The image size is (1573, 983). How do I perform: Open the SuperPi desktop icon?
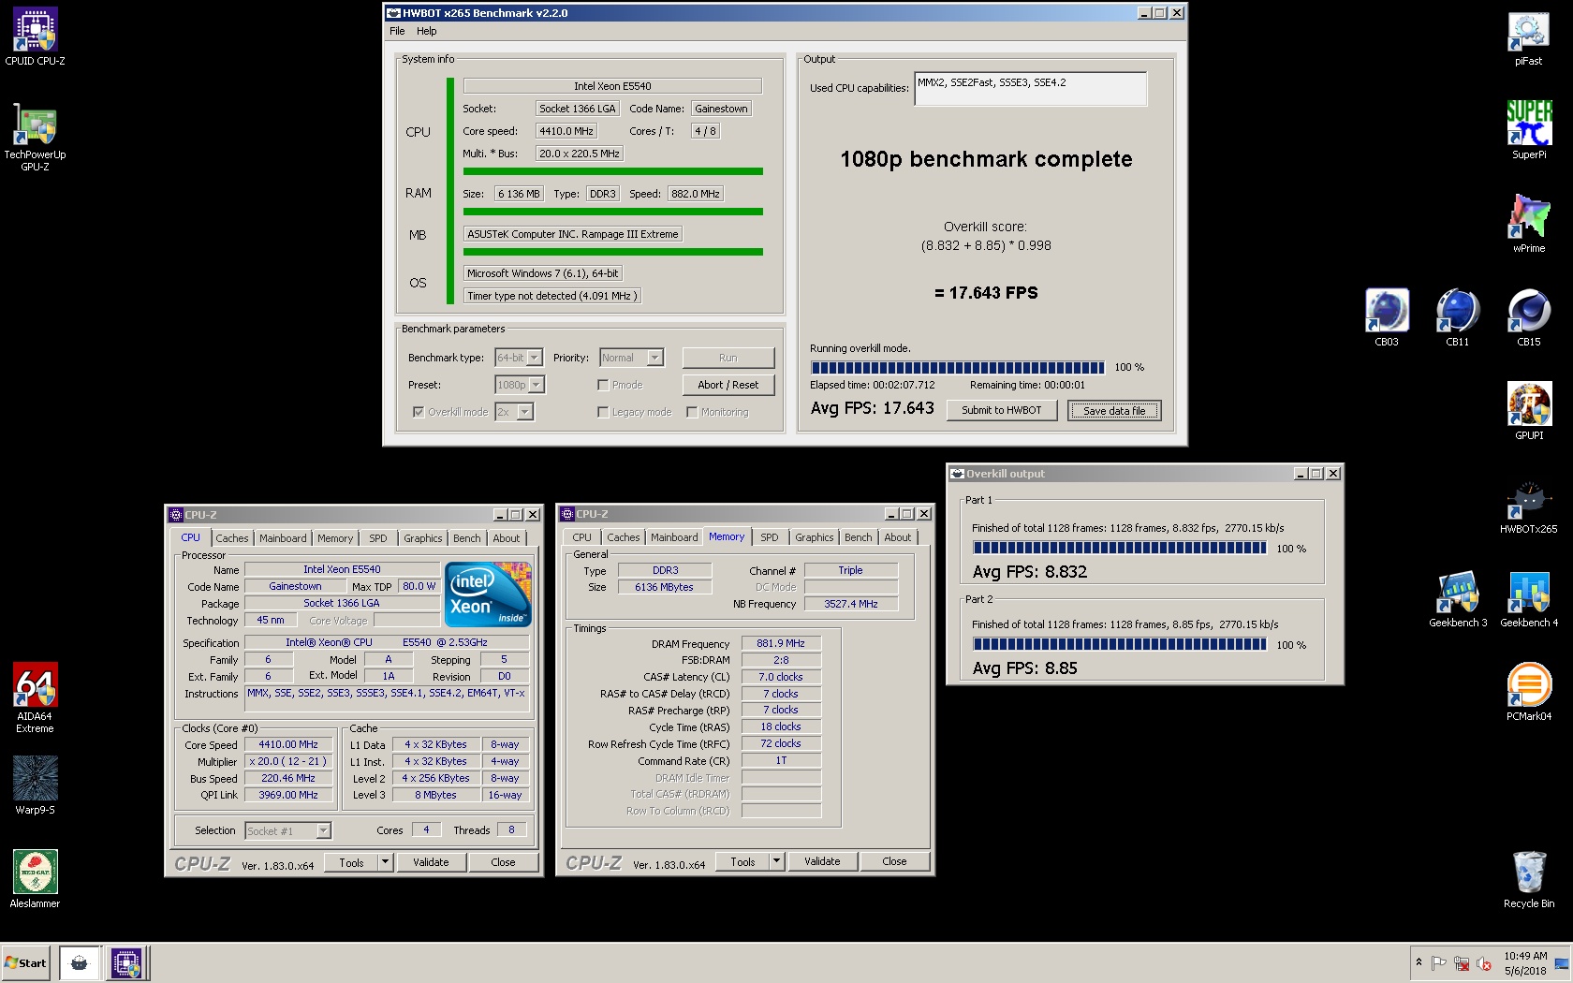pos(1528,131)
